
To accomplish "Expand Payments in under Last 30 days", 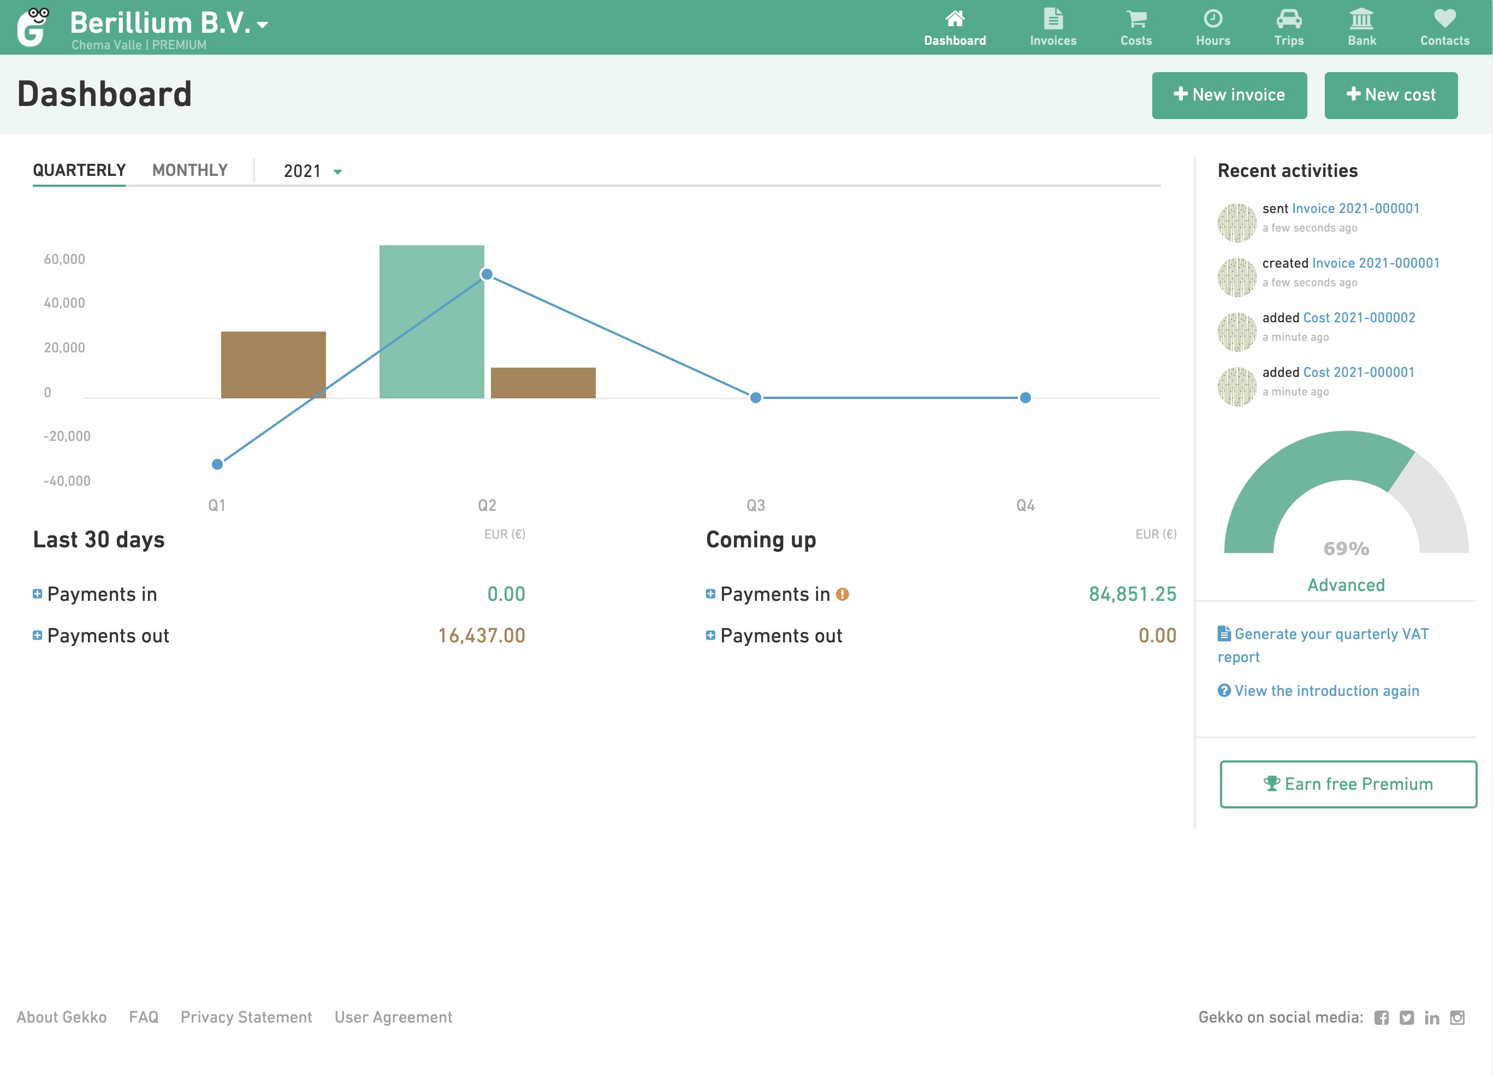I will [x=38, y=594].
